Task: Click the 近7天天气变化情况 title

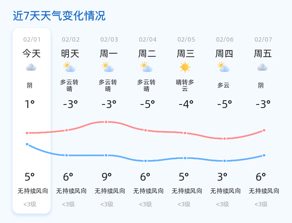Action: [x=59, y=16]
